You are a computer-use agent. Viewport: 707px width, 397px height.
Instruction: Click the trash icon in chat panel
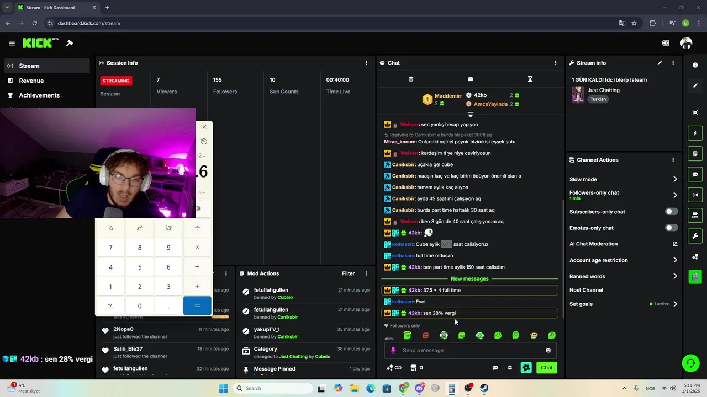pos(410,79)
